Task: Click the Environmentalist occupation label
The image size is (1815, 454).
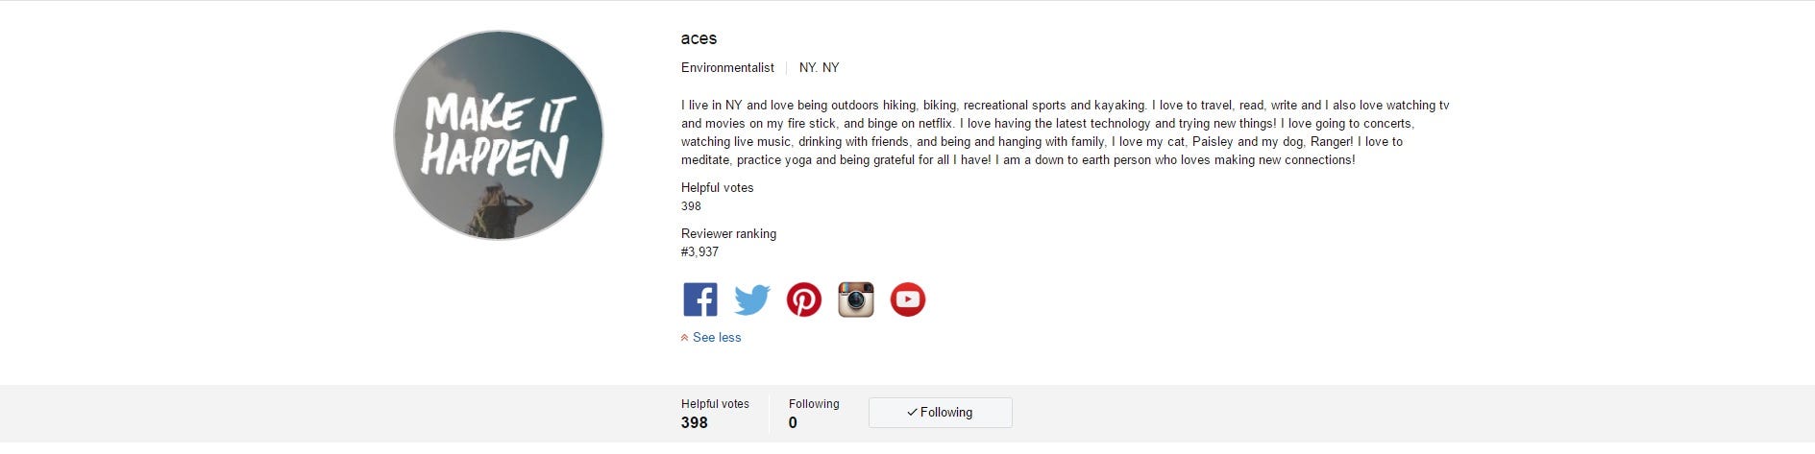Action: point(727,68)
